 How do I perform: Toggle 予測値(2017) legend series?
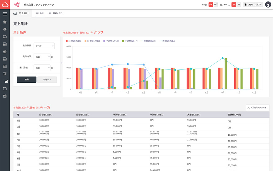[130, 41]
